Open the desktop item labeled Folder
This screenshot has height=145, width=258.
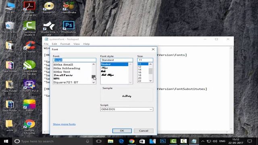coord(10,47)
